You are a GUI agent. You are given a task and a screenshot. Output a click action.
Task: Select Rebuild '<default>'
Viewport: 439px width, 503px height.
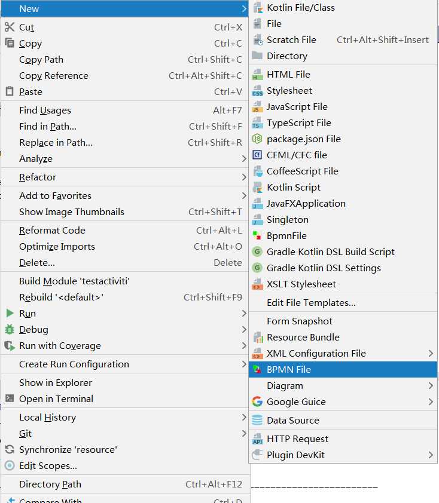[124, 297]
